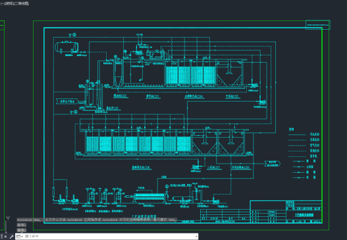Select the C08 tank label text

coord(240,167)
